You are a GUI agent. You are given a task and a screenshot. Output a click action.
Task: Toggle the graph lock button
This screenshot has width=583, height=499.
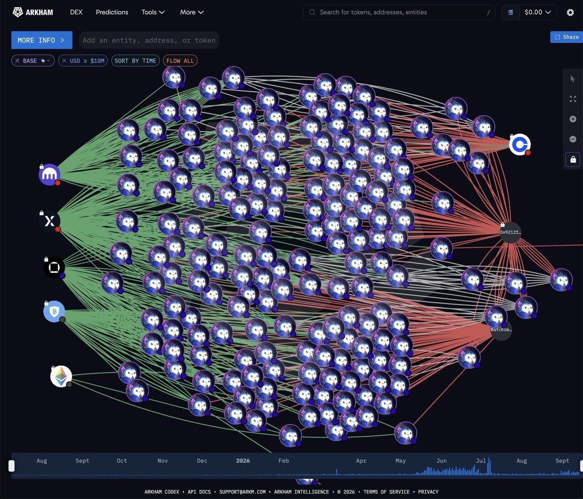tap(573, 159)
